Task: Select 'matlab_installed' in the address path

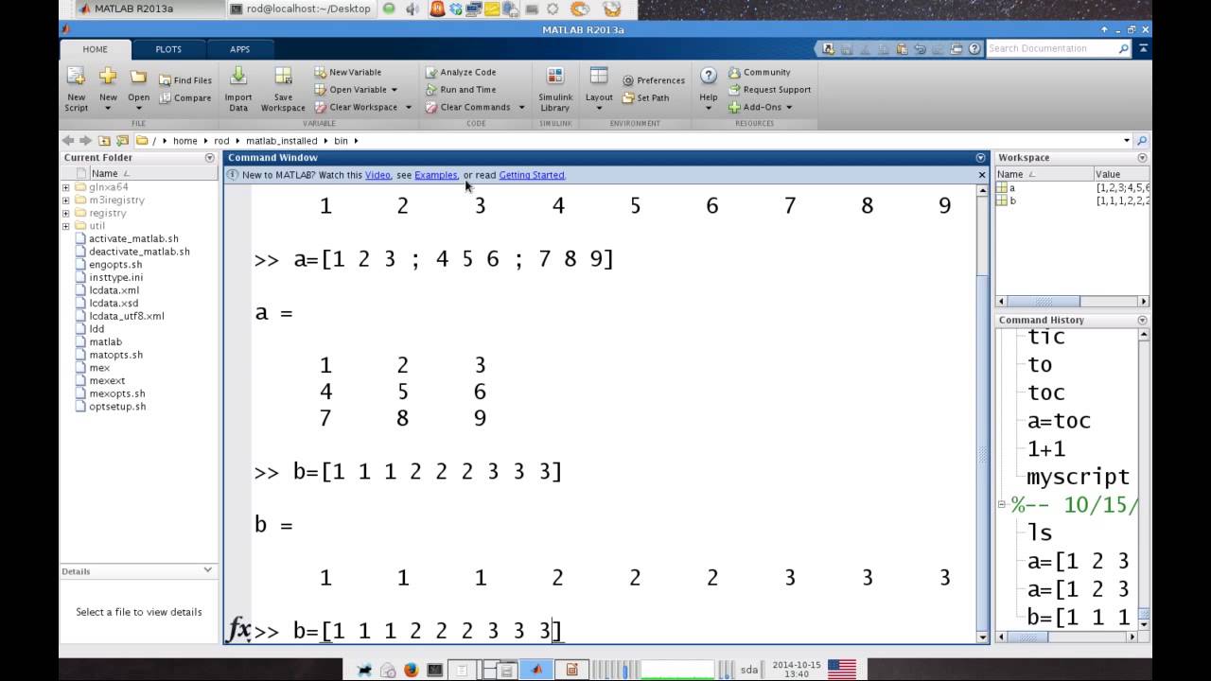Action: (x=282, y=141)
